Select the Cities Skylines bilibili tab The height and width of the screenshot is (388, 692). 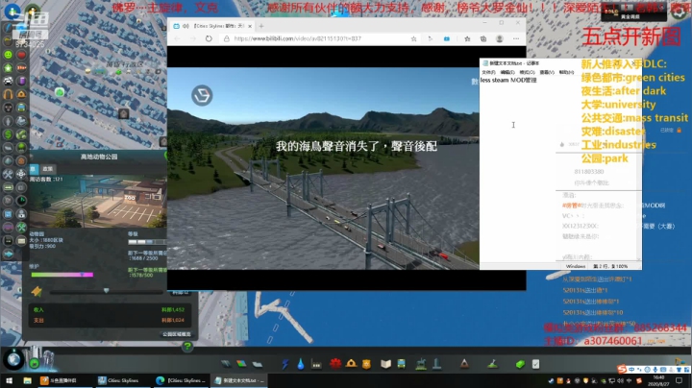pyautogui.click(x=213, y=26)
